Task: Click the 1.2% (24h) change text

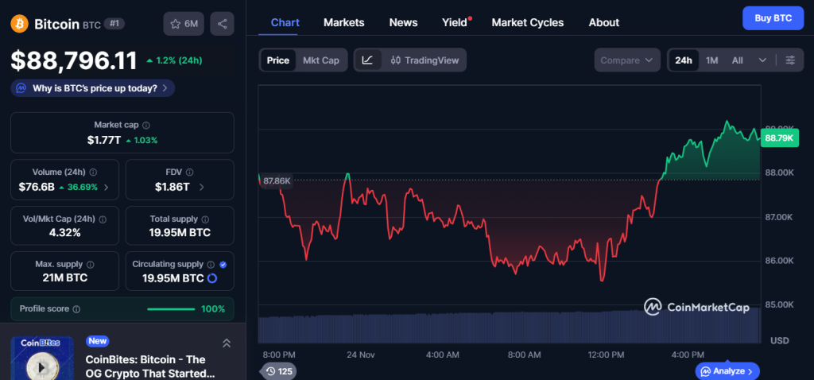Action: (179, 60)
